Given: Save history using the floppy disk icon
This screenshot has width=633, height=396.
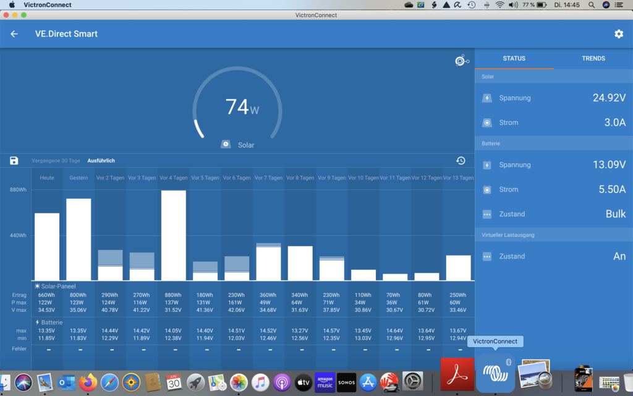Looking at the screenshot, I should (x=14, y=160).
